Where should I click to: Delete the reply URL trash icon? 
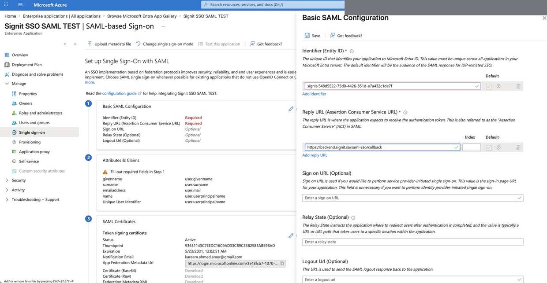(x=518, y=147)
